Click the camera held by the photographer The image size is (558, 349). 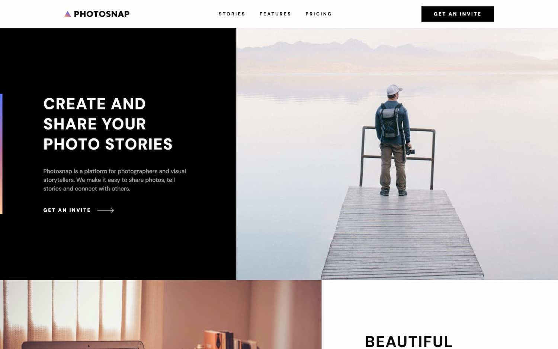(x=410, y=150)
